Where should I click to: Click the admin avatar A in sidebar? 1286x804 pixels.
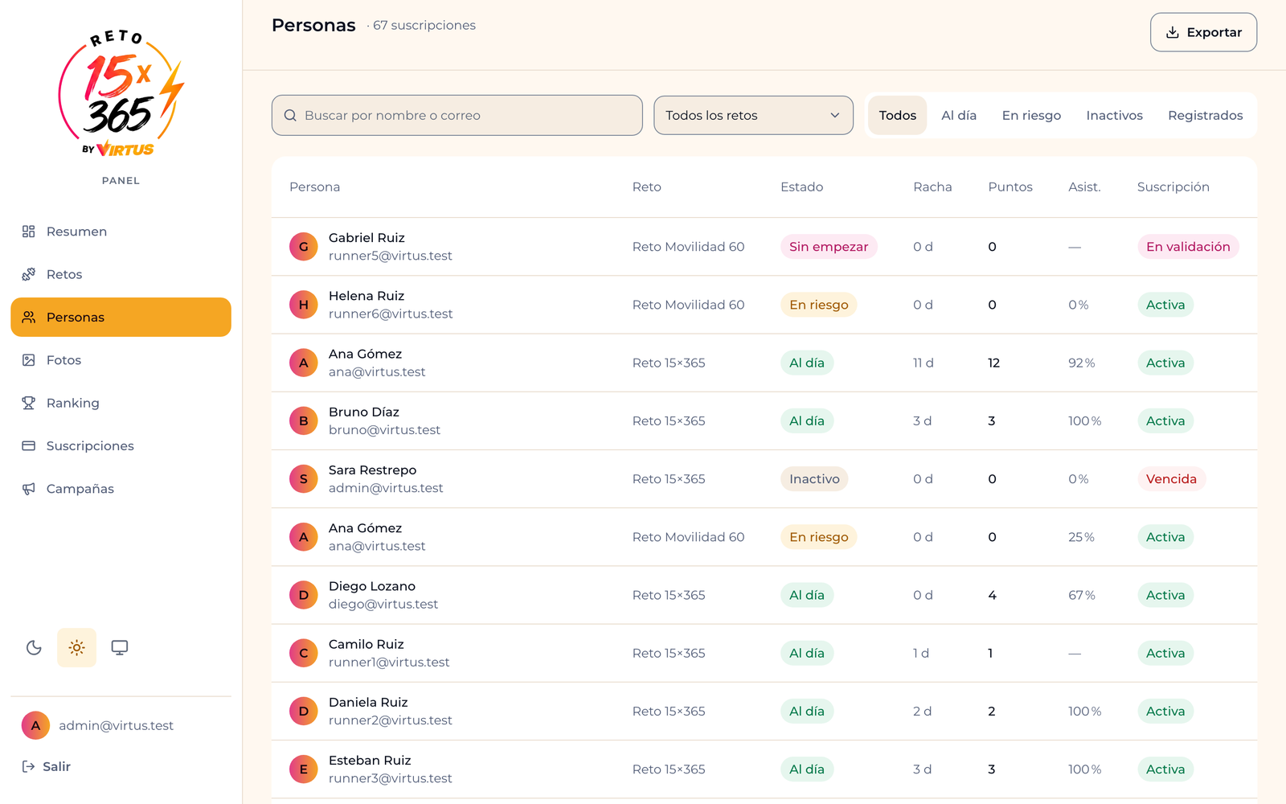tap(35, 725)
